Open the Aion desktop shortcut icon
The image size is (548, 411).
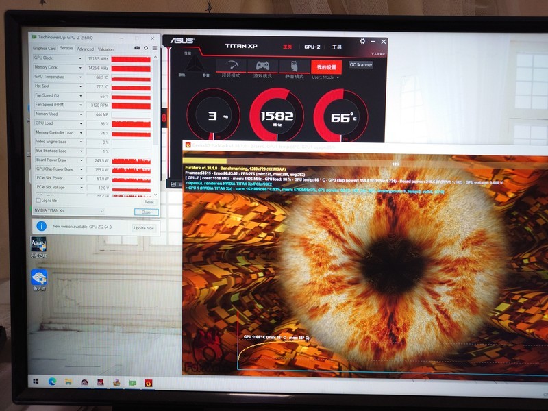(x=38, y=244)
